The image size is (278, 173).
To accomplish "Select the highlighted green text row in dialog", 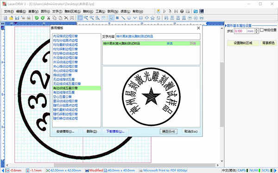I will 151,43.
